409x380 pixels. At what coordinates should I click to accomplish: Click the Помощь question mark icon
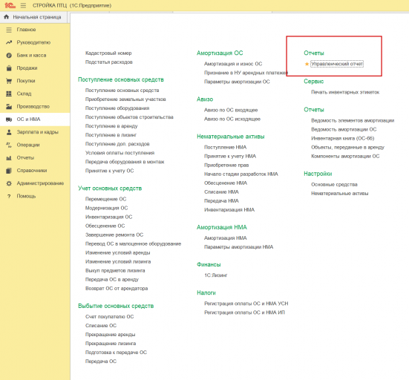9,196
